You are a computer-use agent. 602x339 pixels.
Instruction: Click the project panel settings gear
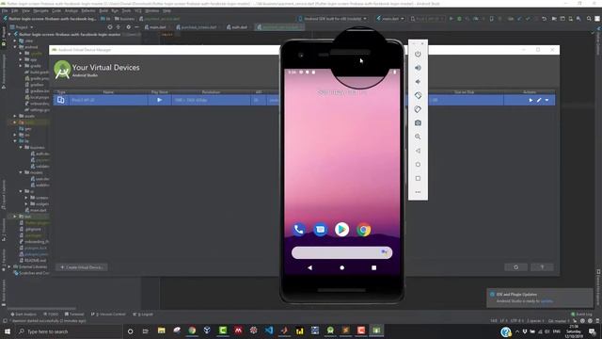(x=128, y=27)
